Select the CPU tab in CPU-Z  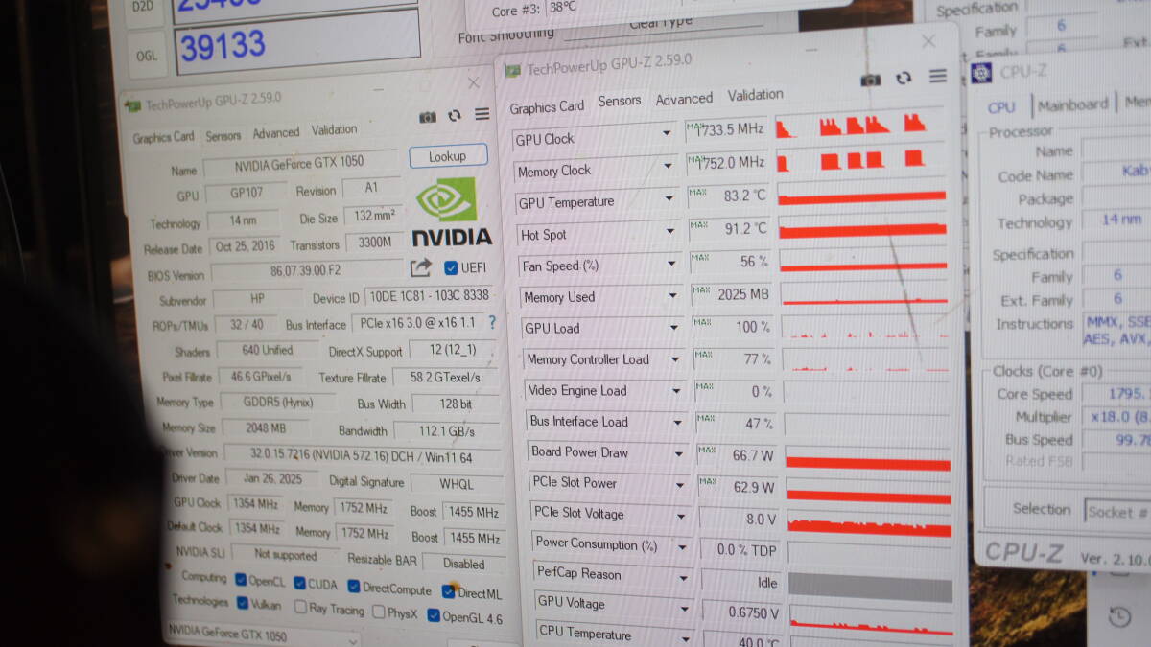(1001, 107)
